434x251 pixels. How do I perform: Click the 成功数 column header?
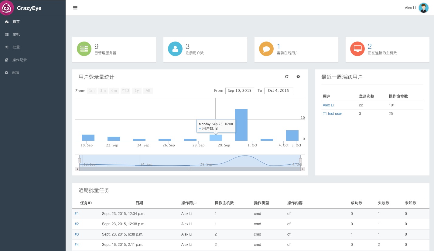coord(356,203)
